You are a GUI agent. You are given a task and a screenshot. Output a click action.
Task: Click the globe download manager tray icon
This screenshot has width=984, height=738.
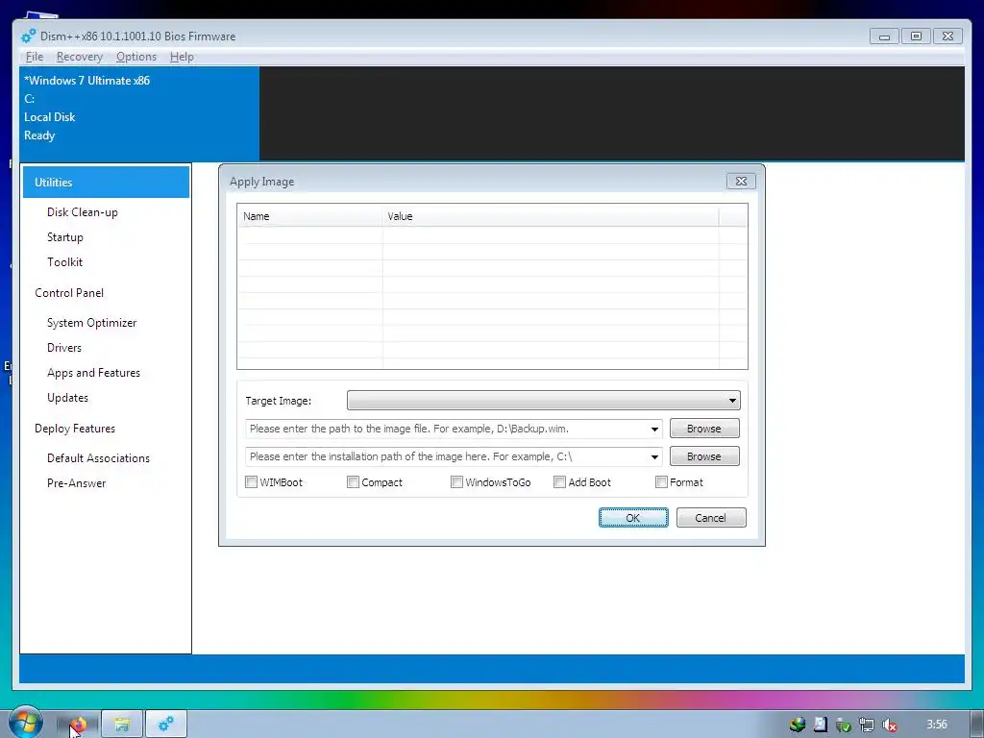[797, 725]
